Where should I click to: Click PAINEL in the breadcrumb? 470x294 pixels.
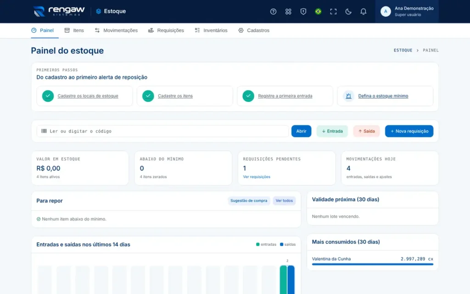pos(431,51)
